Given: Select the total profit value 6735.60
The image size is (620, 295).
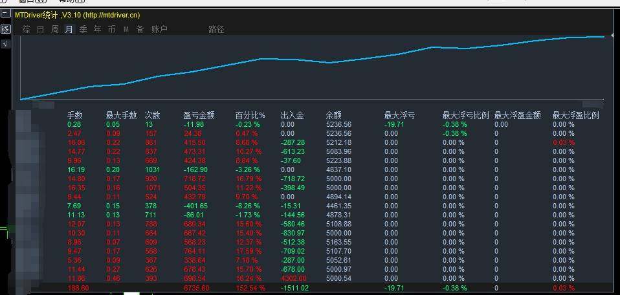Looking at the screenshot, I should point(197,288).
